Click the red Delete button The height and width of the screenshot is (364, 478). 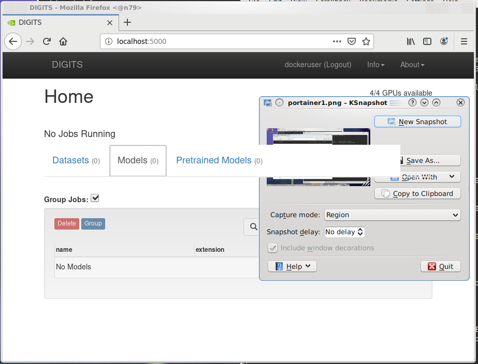pos(67,224)
